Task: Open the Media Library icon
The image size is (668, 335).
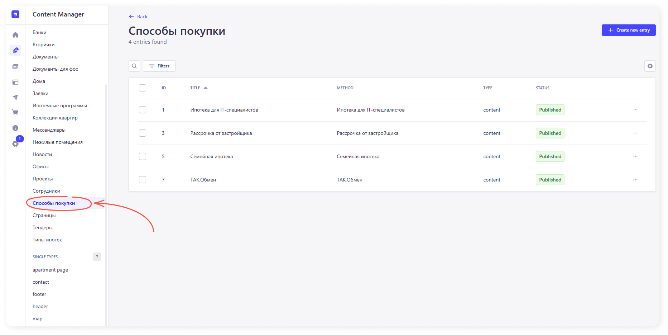Action: click(x=15, y=66)
